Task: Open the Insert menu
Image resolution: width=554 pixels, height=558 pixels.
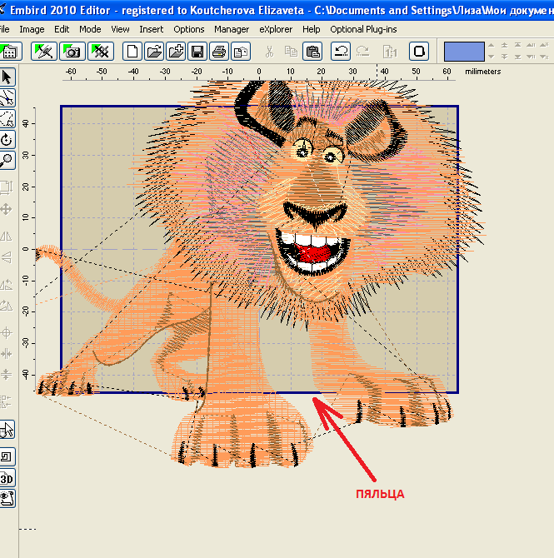Action: [152, 29]
